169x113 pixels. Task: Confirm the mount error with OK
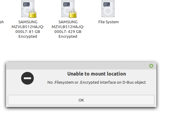[x=81, y=100]
